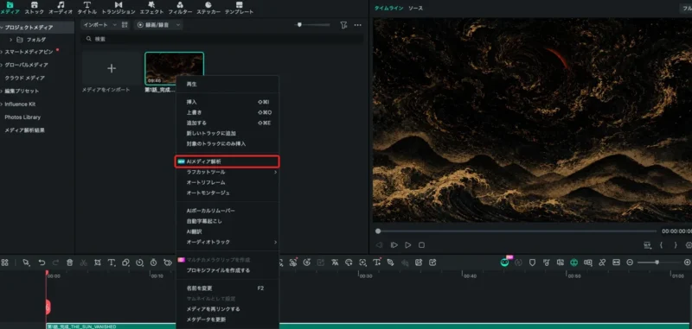Click the メディアをインポート plus tile
Image resolution: width=692 pixels, height=329 pixels.
pyautogui.click(x=112, y=68)
